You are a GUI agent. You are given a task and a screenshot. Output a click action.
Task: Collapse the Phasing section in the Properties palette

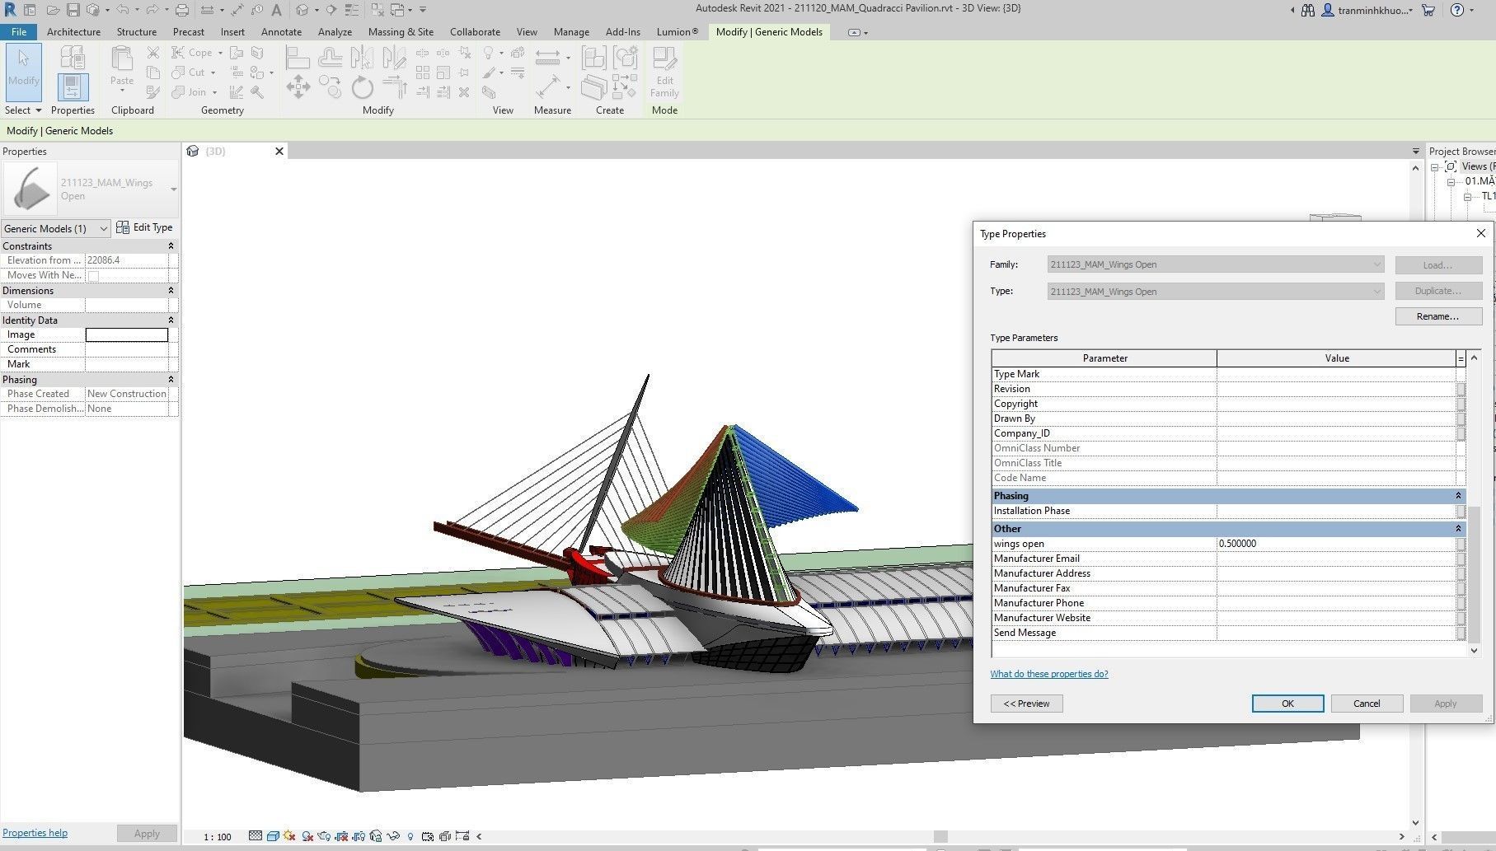pos(171,379)
